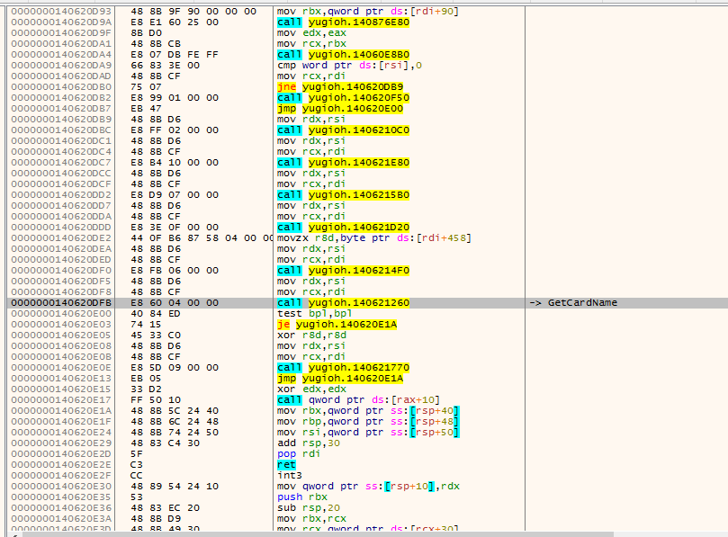Click 'call yugioh.140621770' instruction
The width and height of the screenshot is (728, 537).
tap(343, 367)
